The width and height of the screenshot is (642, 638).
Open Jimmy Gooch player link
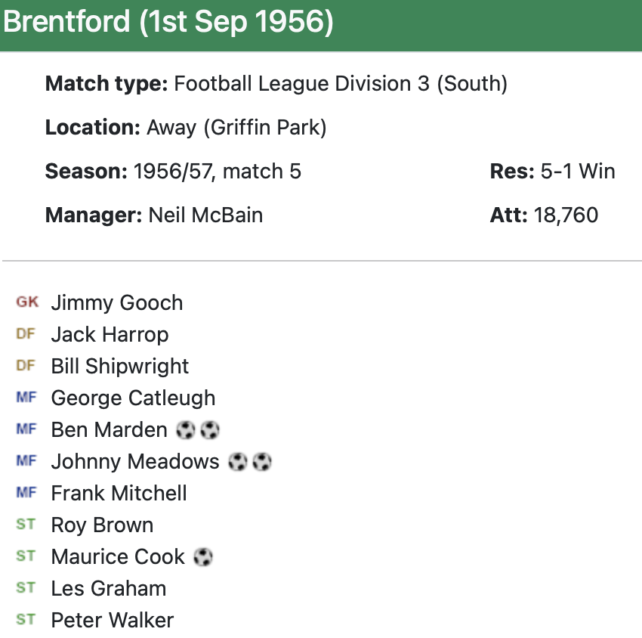pos(117,303)
